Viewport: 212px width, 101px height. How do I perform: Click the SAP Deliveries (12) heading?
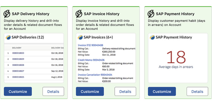(x=28, y=37)
